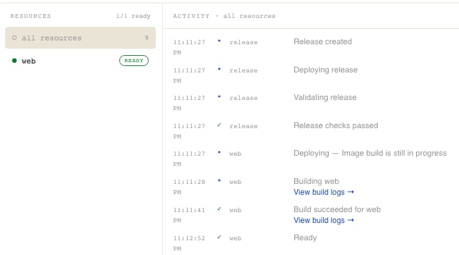Click the green checkmark on Build succeeded row
This screenshot has width=459, height=255.
coord(219,209)
